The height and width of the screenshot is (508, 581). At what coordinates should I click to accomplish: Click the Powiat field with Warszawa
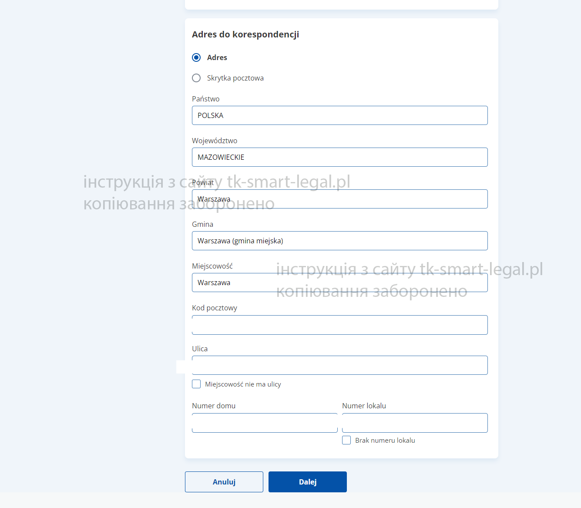(x=339, y=199)
